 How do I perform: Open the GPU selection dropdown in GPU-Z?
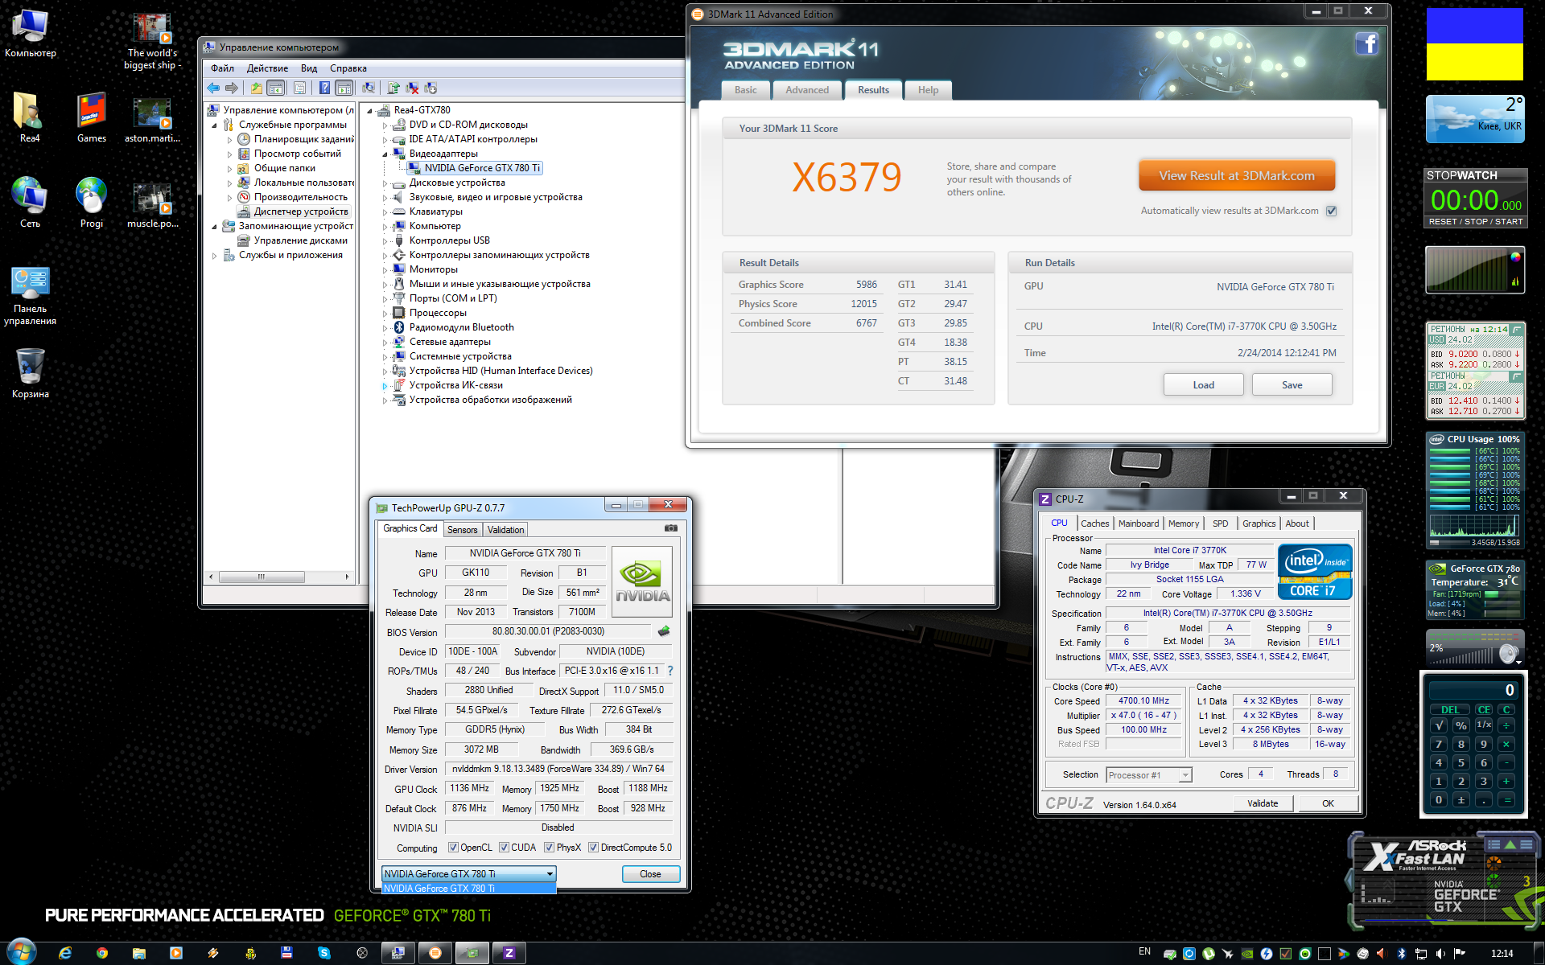click(x=550, y=873)
